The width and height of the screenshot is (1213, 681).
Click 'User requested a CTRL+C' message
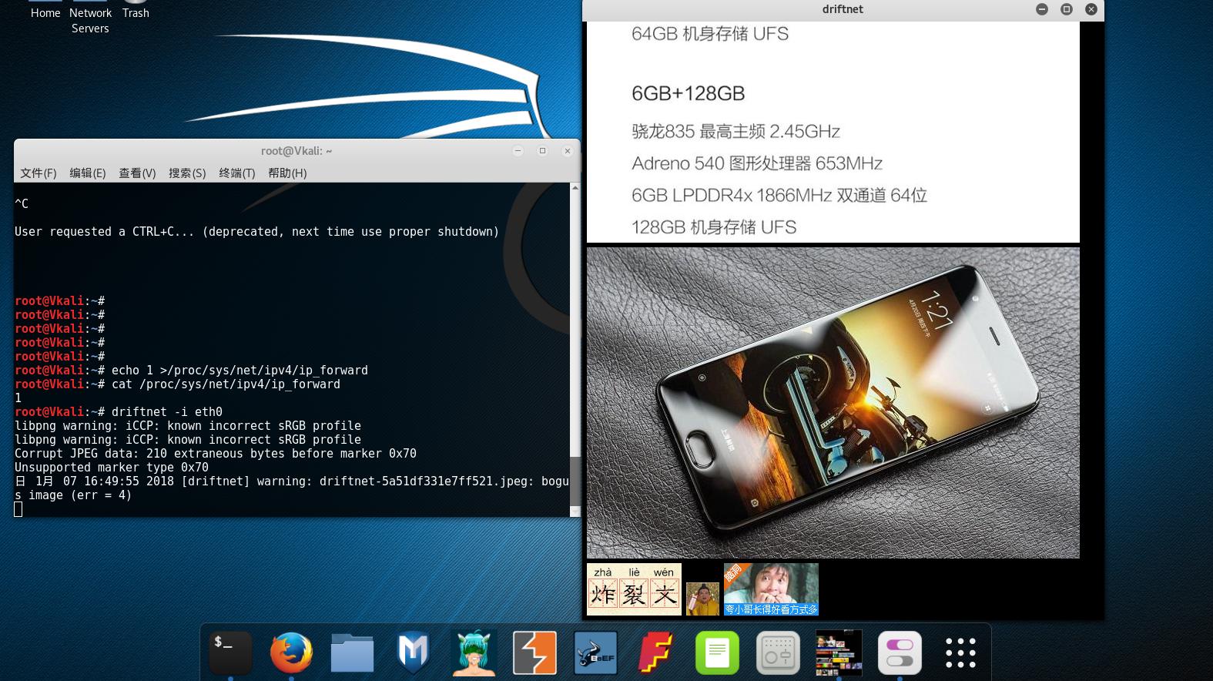click(256, 232)
